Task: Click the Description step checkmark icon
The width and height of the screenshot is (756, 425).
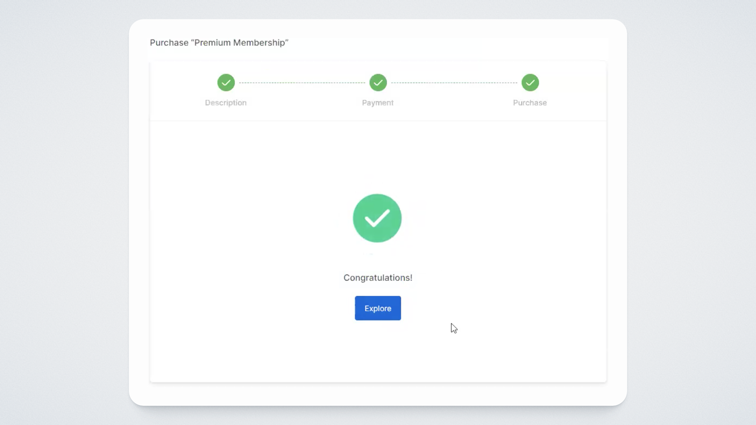Action: click(226, 82)
